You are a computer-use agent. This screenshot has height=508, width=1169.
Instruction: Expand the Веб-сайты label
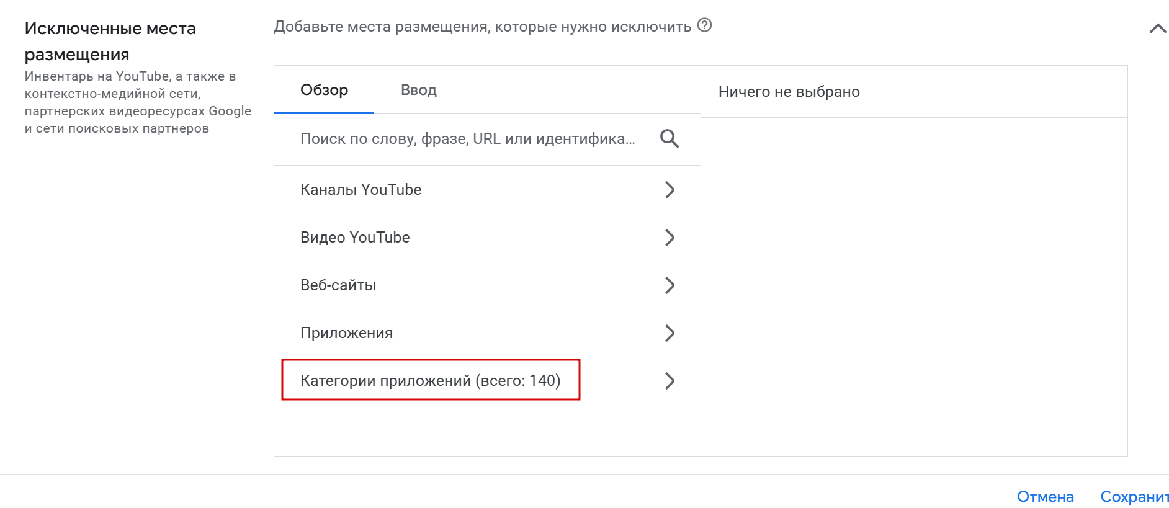[x=338, y=285]
